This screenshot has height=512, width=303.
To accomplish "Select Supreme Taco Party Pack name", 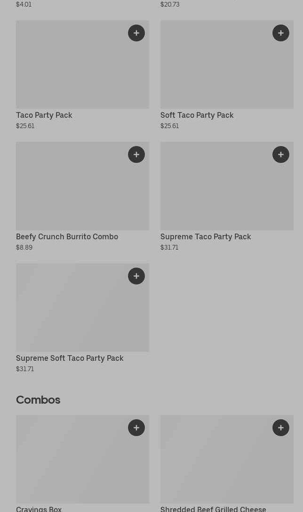I will (206, 236).
